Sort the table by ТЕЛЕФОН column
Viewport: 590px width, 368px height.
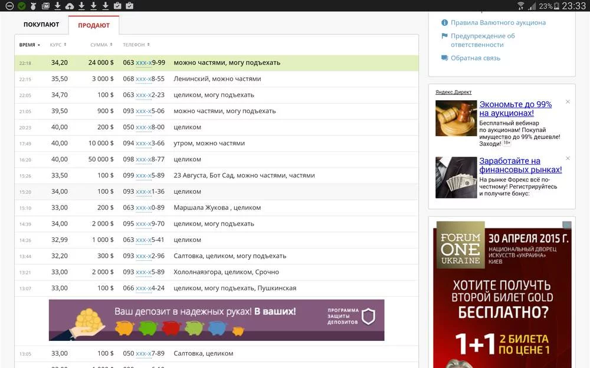tap(136, 45)
